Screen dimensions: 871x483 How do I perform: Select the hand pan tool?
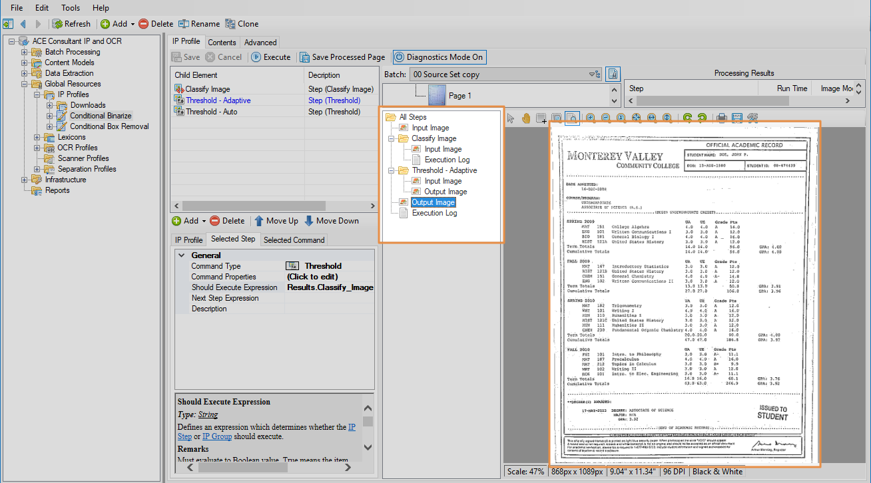click(x=526, y=118)
